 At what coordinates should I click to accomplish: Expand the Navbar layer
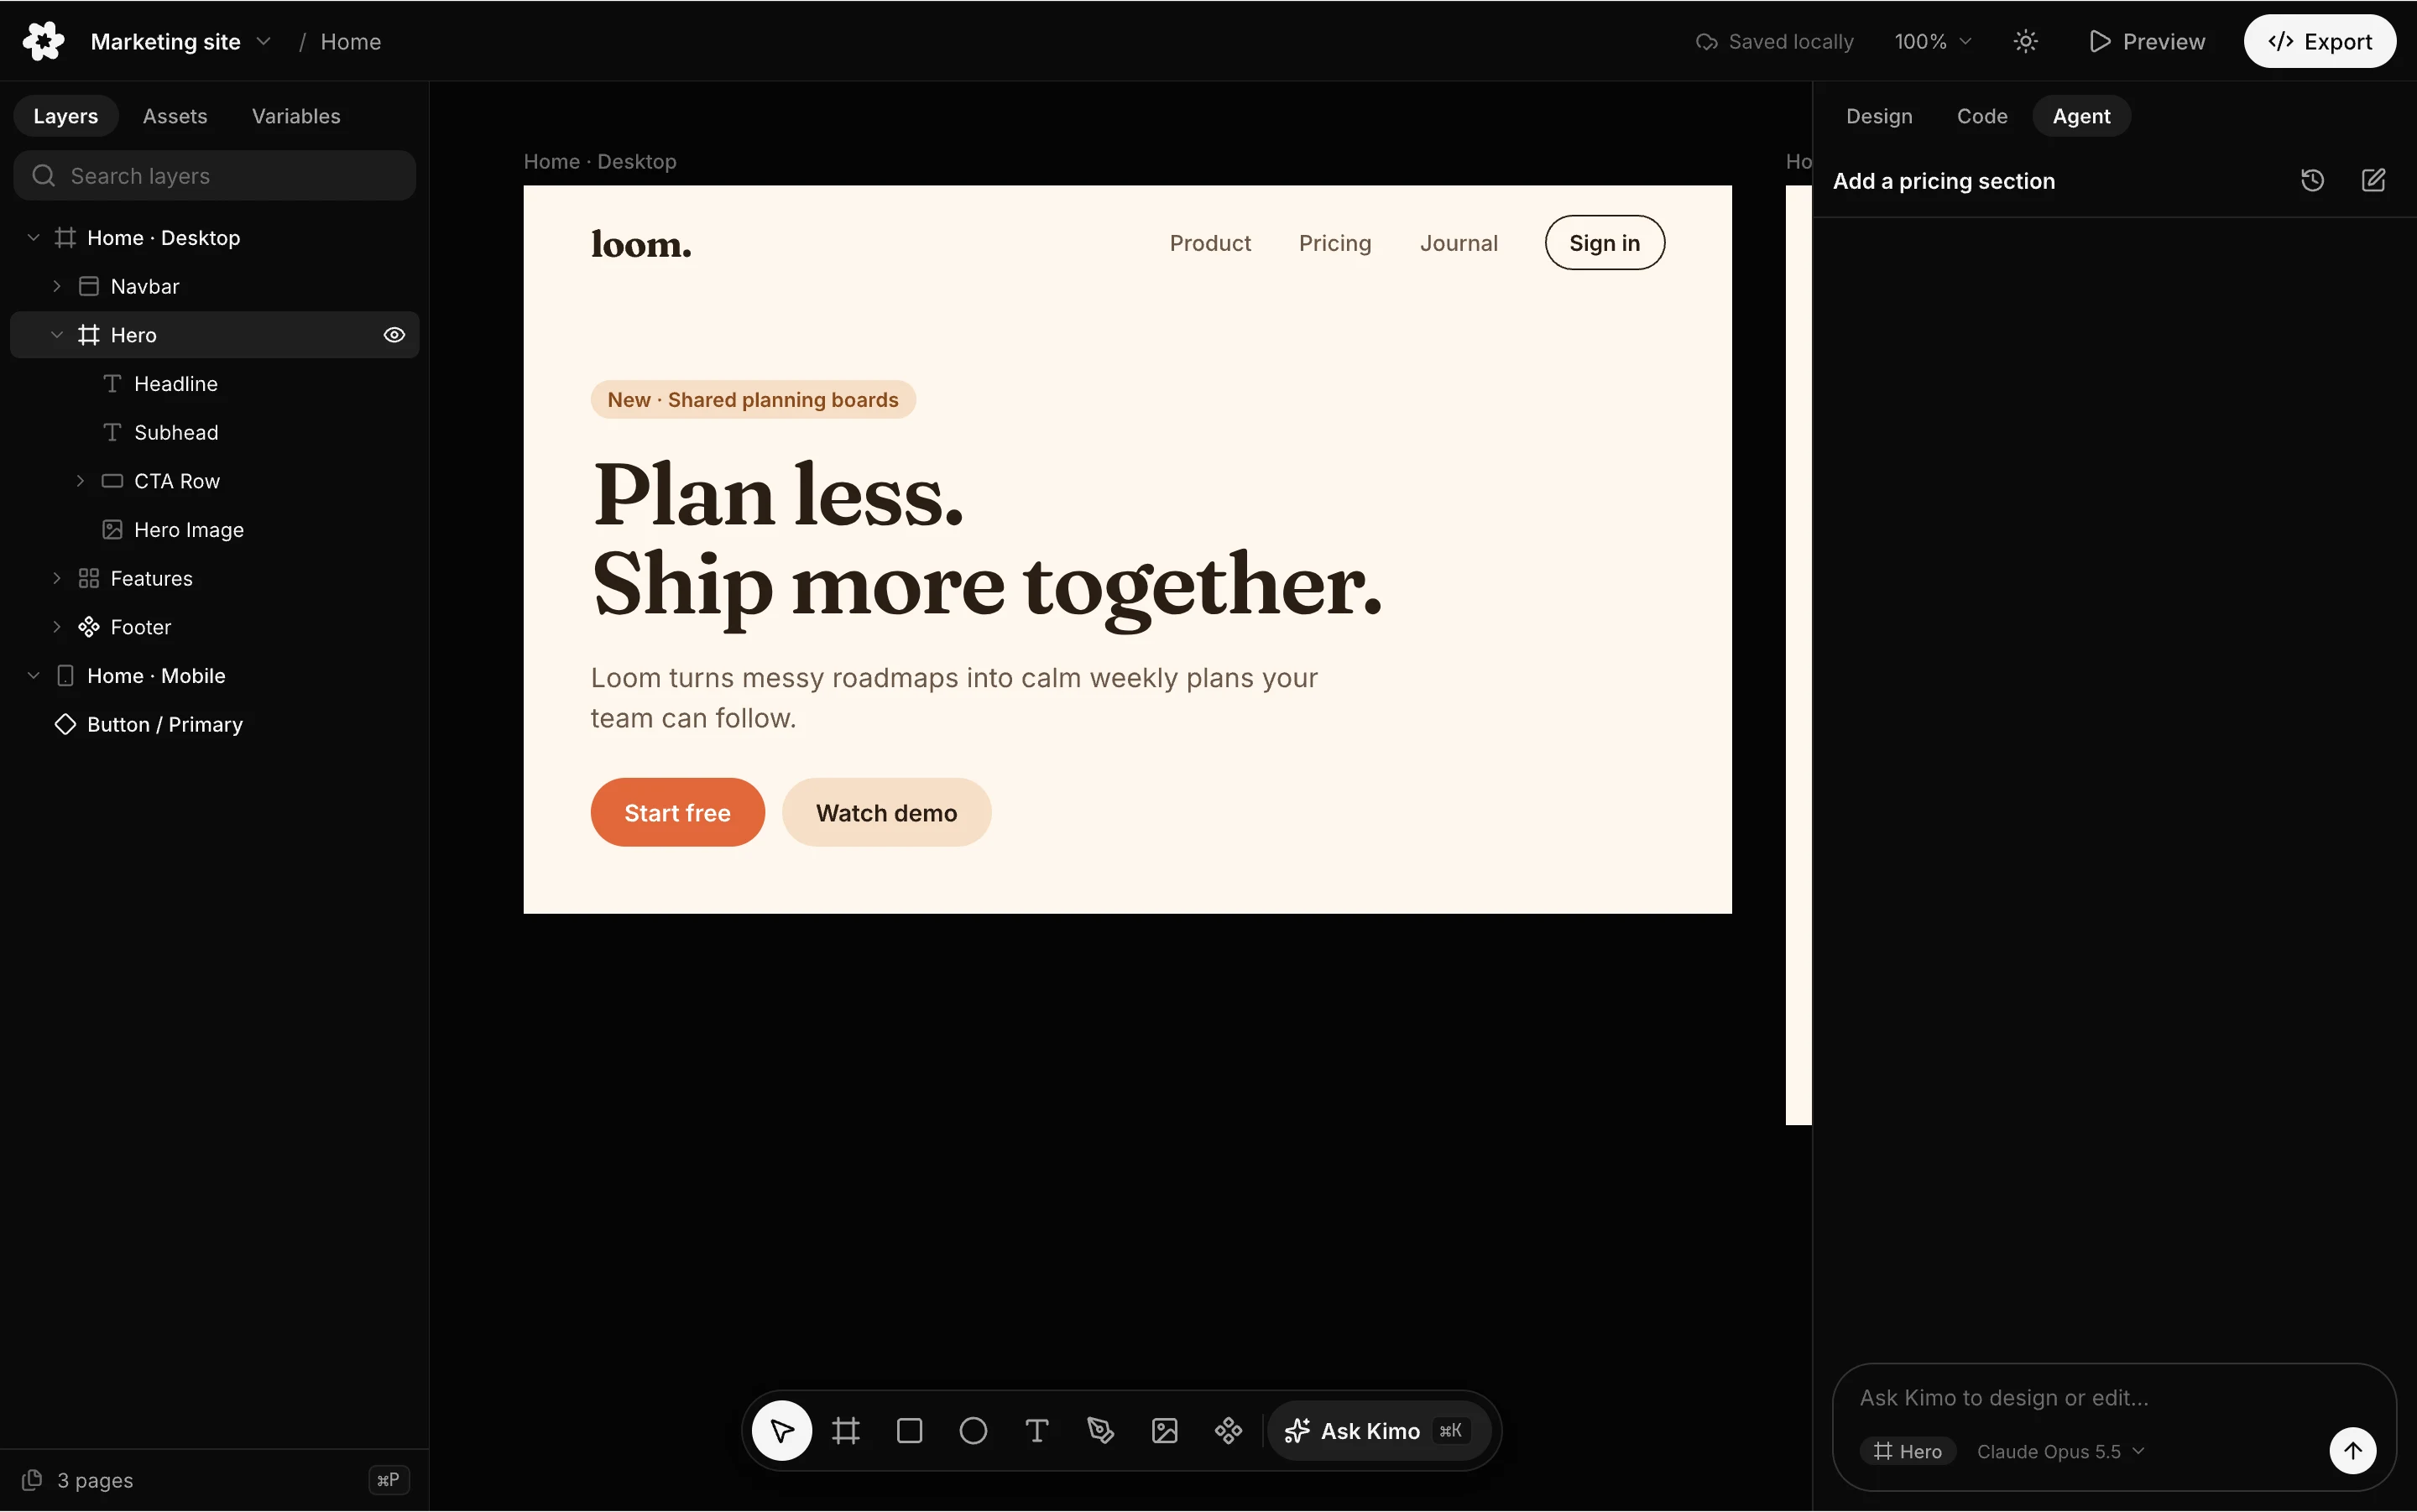pyautogui.click(x=57, y=286)
